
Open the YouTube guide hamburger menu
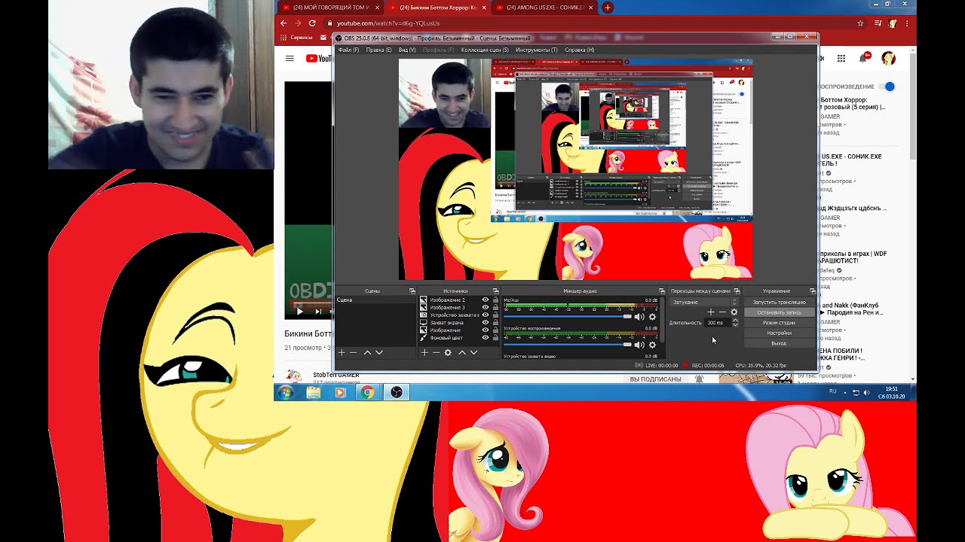[x=289, y=58]
